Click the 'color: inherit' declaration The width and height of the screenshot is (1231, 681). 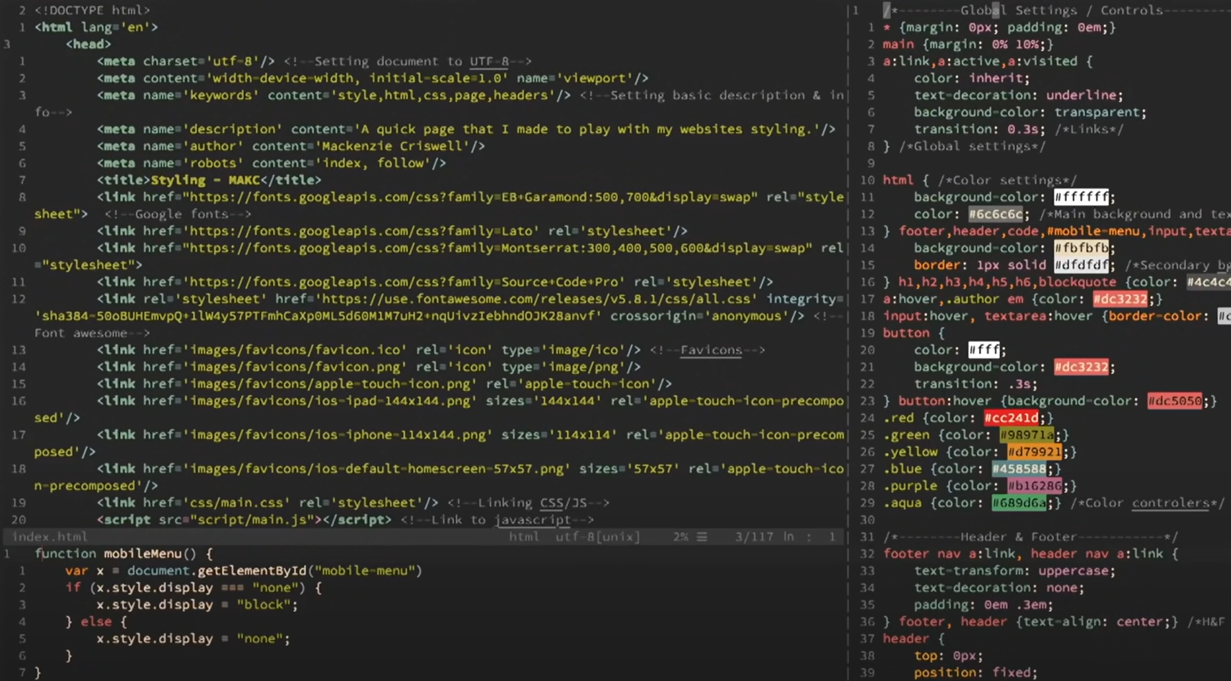[x=971, y=78]
